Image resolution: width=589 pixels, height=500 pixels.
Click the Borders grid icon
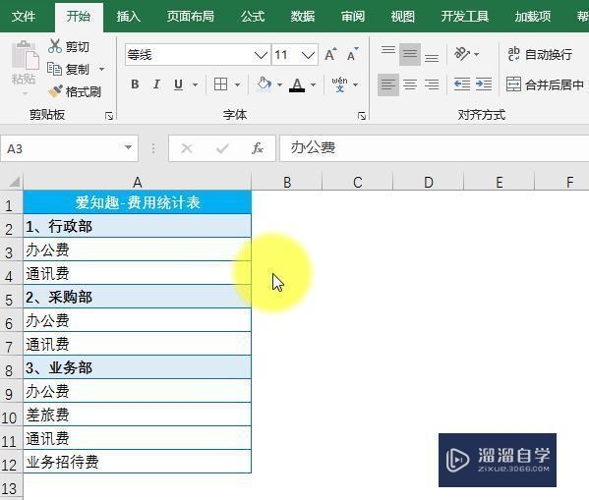pos(220,84)
